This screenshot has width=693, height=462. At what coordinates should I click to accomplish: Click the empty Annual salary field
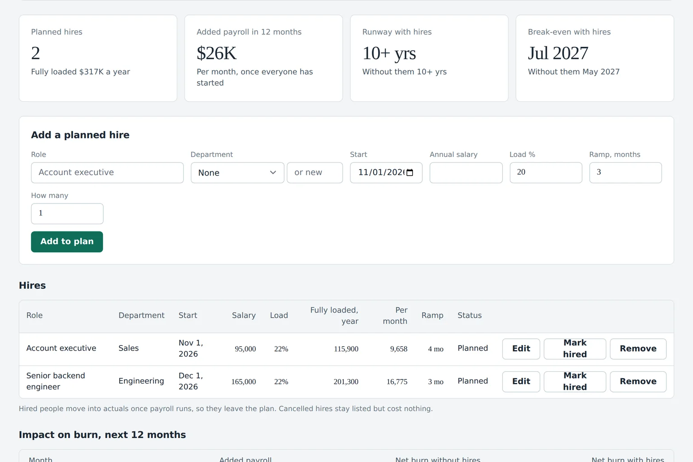pos(466,173)
